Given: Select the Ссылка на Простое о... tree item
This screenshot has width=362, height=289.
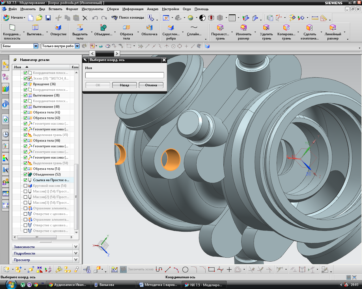Looking at the screenshot, I should point(51,180).
